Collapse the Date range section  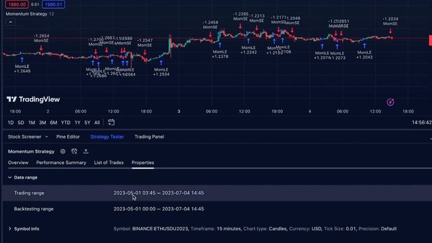coord(10,178)
